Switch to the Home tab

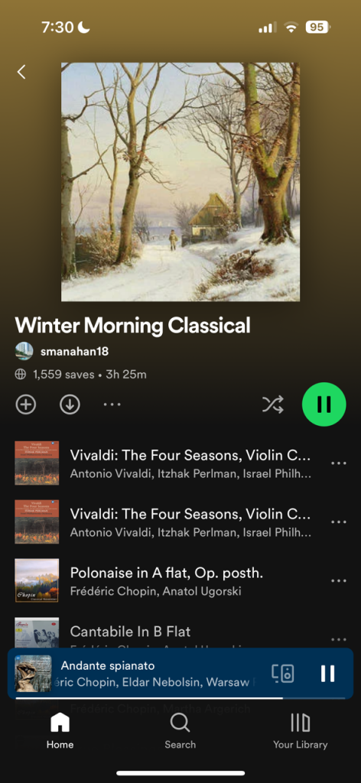tap(60, 730)
